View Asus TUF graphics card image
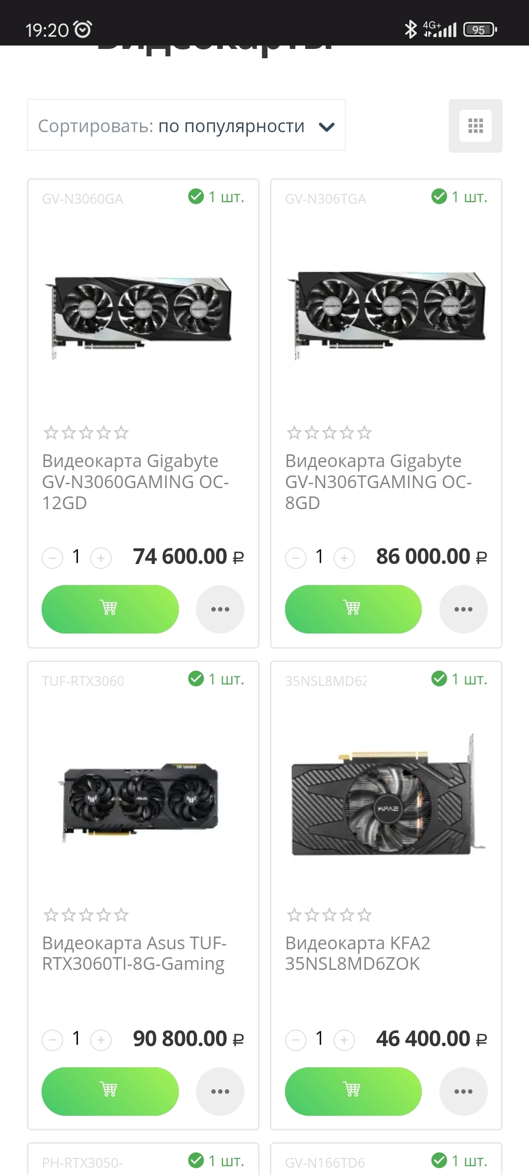Screen dimensions: 529x1175 pos(142,802)
